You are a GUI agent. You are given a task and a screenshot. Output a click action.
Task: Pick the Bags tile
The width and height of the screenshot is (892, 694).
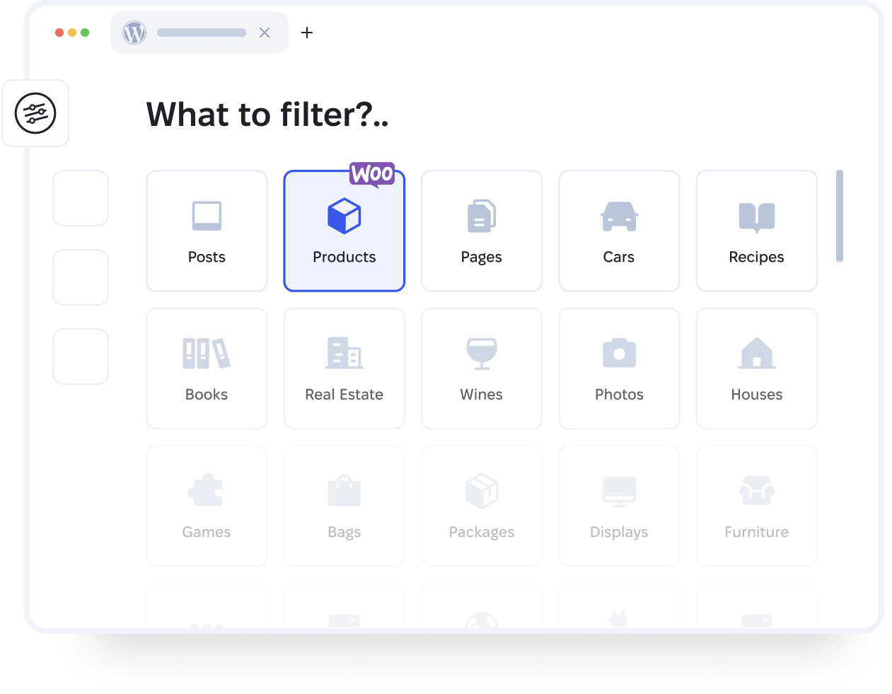(x=344, y=506)
